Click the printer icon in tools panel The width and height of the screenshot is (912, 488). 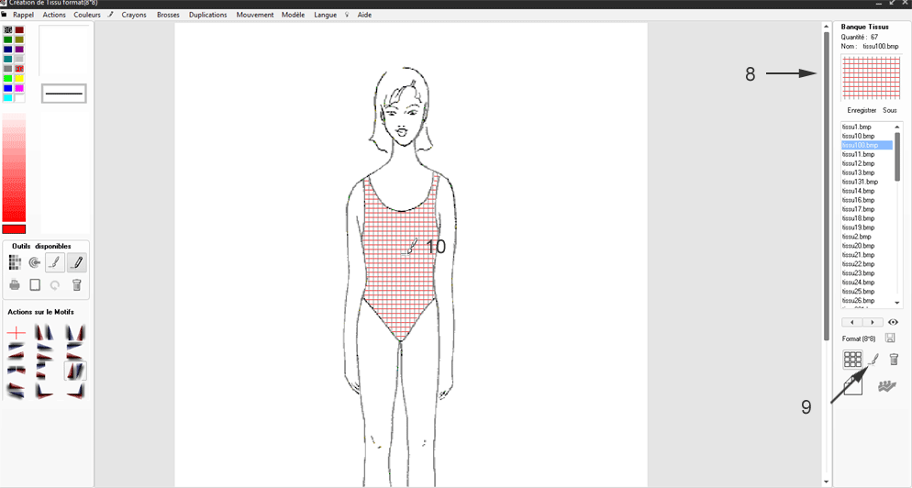pyautogui.click(x=15, y=285)
